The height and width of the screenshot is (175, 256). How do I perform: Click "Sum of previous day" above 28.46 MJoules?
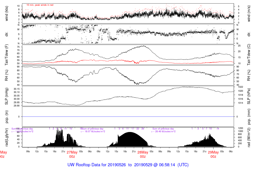(163, 129)
